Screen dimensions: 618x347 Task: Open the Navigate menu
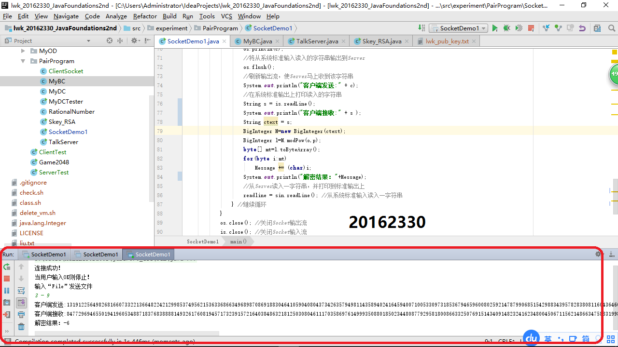pos(66,16)
